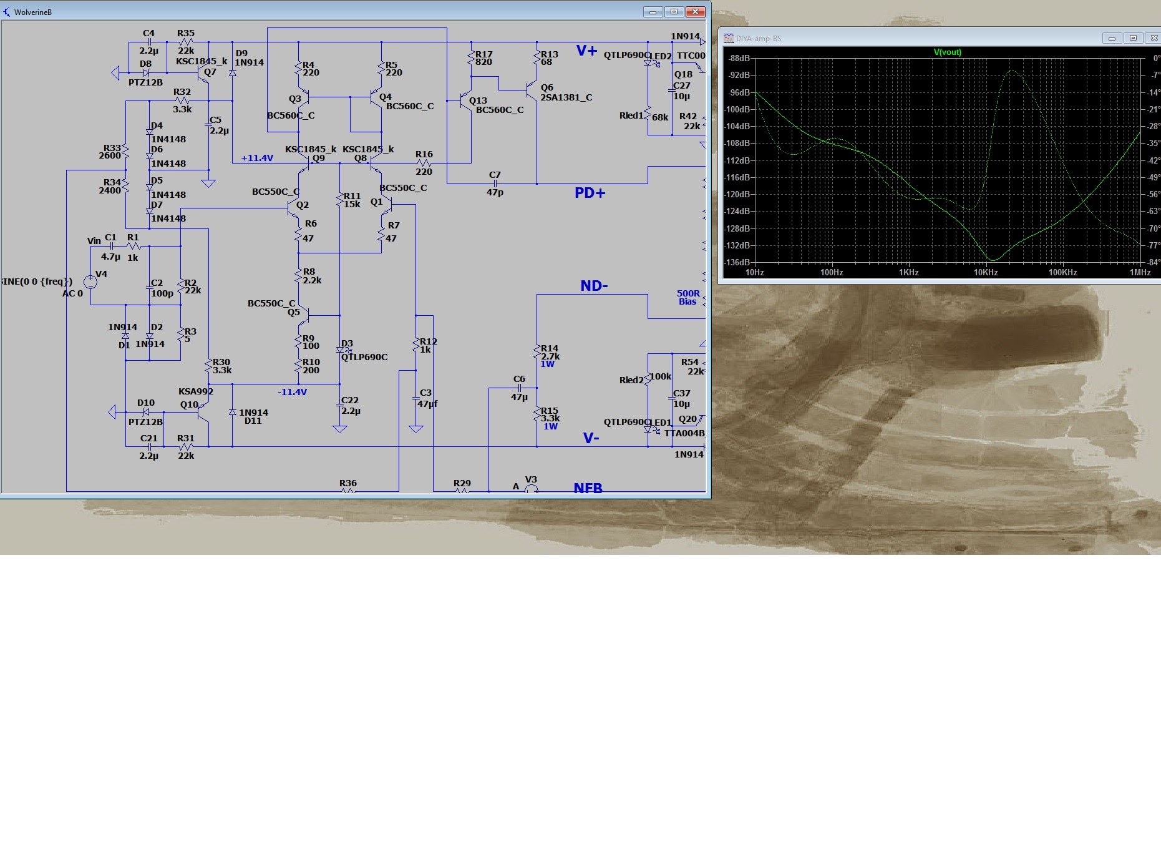Click the R33 2600 resistor label
Image resolution: width=1161 pixels, height=852 pixels.
pos(112,152)
